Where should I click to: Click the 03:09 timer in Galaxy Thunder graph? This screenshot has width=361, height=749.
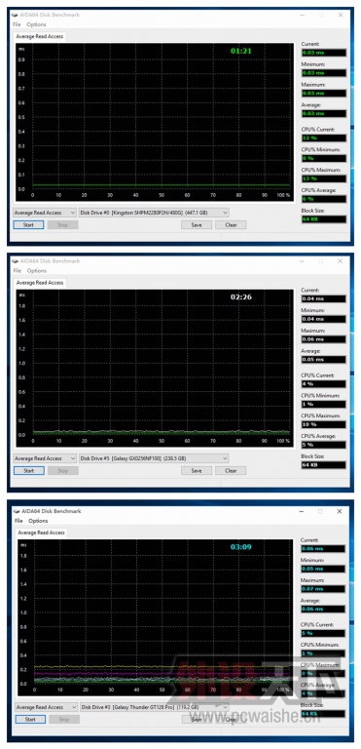240,547
